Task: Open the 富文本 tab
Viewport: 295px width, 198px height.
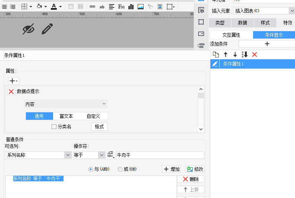Action: [66, 116]
